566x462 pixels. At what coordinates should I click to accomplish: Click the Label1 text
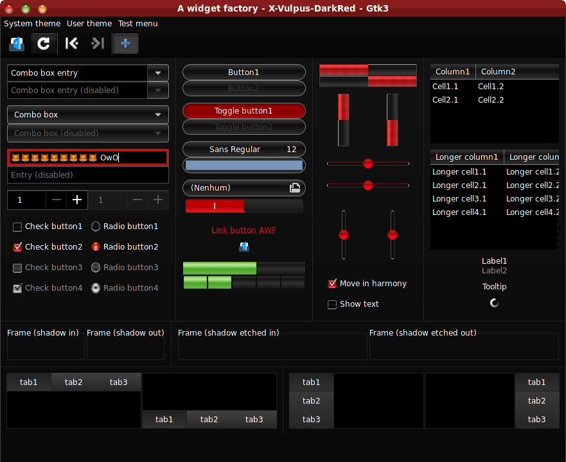point(494,261)
